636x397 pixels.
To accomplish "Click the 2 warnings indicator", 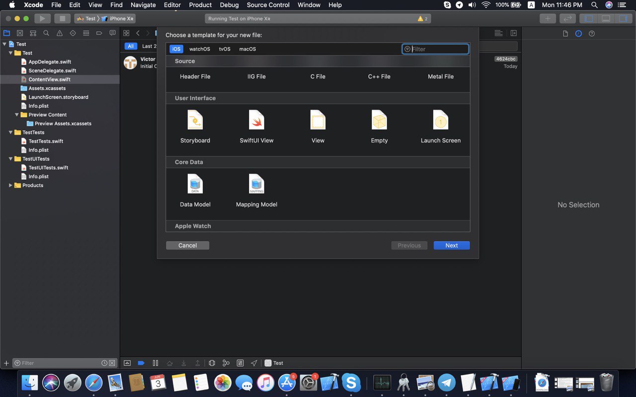I will (423, 18).
